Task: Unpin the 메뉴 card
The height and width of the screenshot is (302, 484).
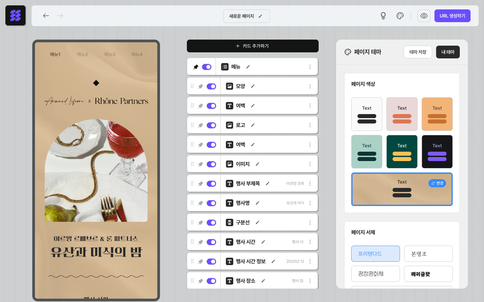Action: [x=196, y=67]
